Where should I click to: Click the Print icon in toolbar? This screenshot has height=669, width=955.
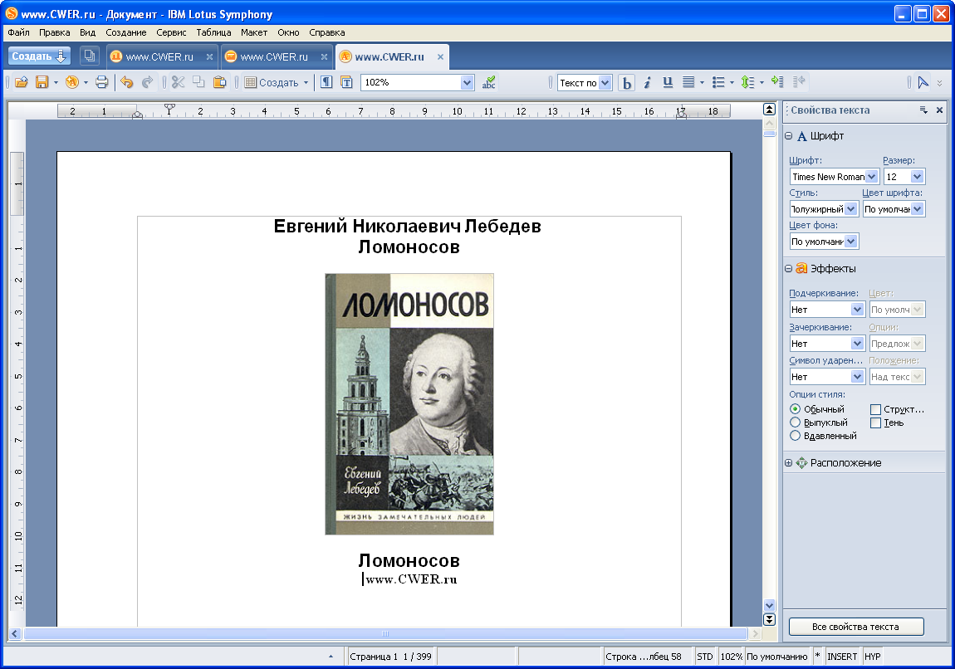(101, 82)
